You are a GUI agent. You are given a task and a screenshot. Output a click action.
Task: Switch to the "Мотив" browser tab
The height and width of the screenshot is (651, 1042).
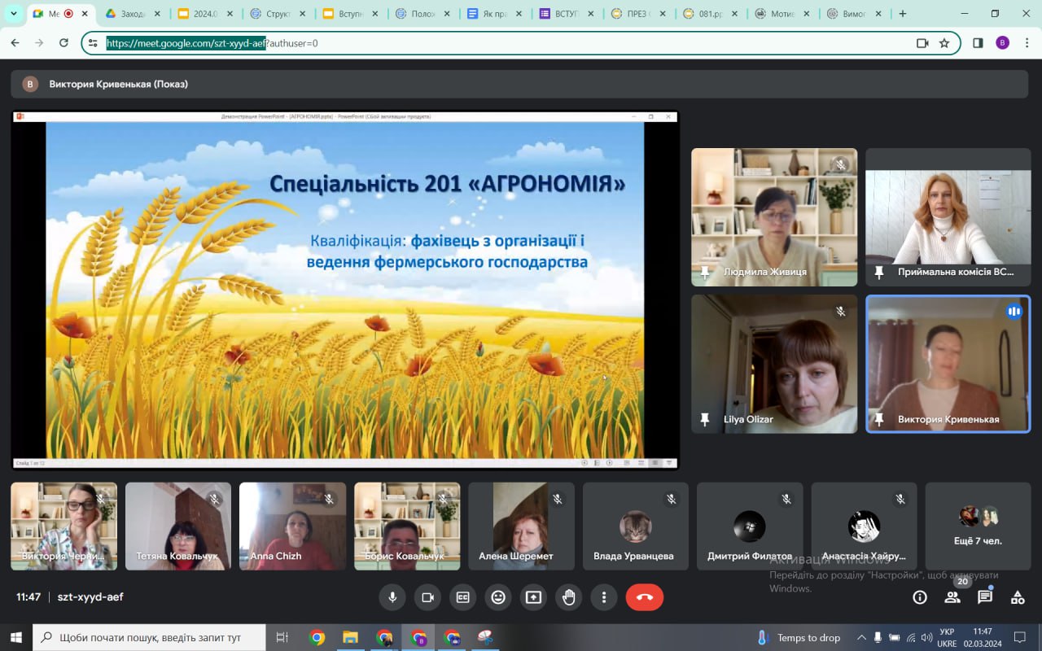coord(781,14)
